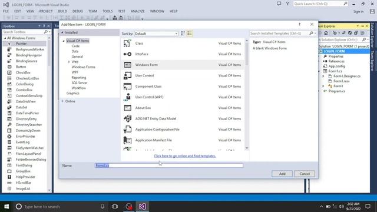Open Visual Studio feedback icon in title bar
The image size is (377, 212).
(x=279, y=4)
